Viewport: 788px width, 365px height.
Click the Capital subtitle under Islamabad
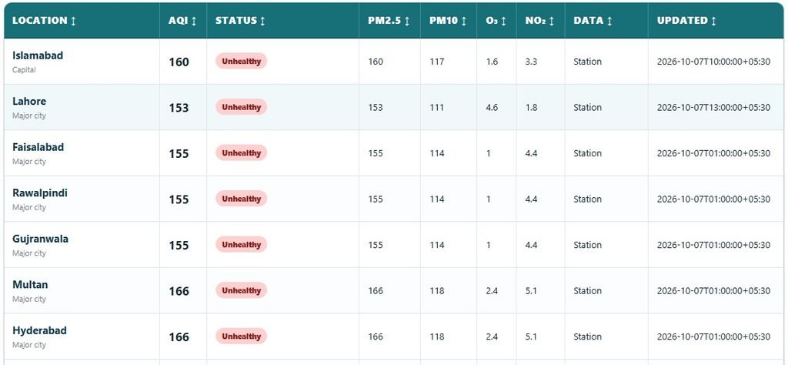pos(24,70)
